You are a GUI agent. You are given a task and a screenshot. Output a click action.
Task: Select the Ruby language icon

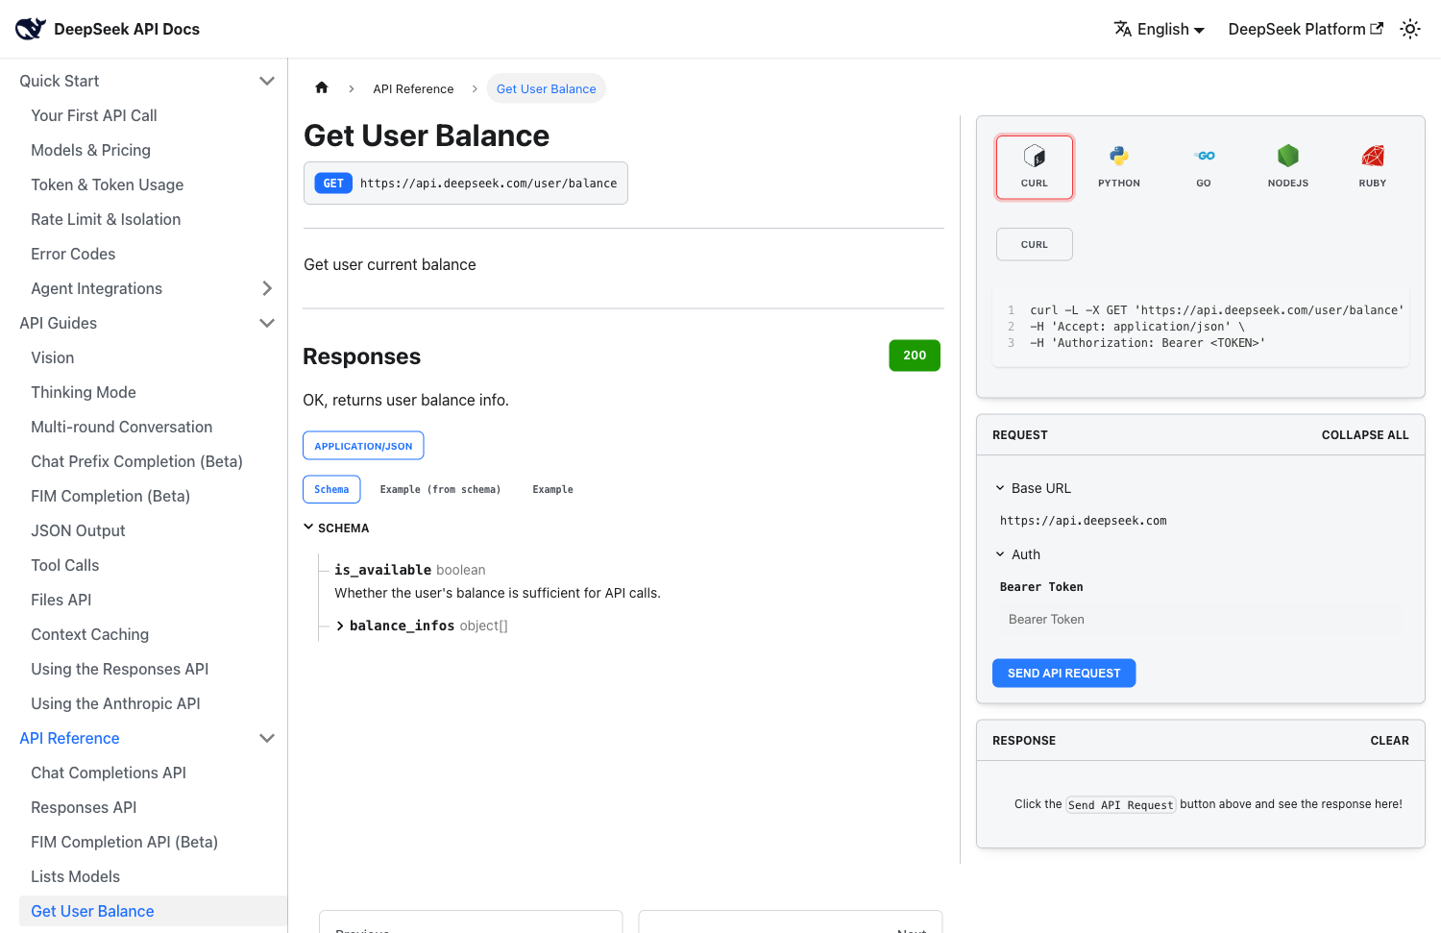pos(1373,167)
